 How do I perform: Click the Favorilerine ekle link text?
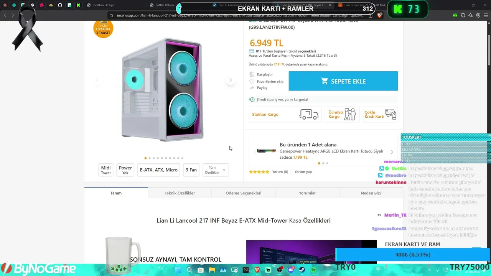270,81
